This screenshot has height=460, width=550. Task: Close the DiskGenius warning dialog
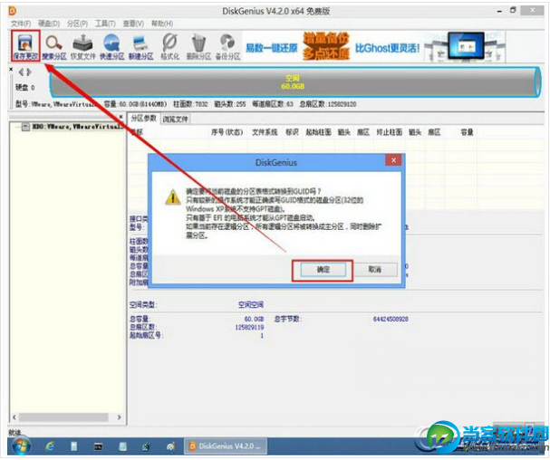point(393,160)
